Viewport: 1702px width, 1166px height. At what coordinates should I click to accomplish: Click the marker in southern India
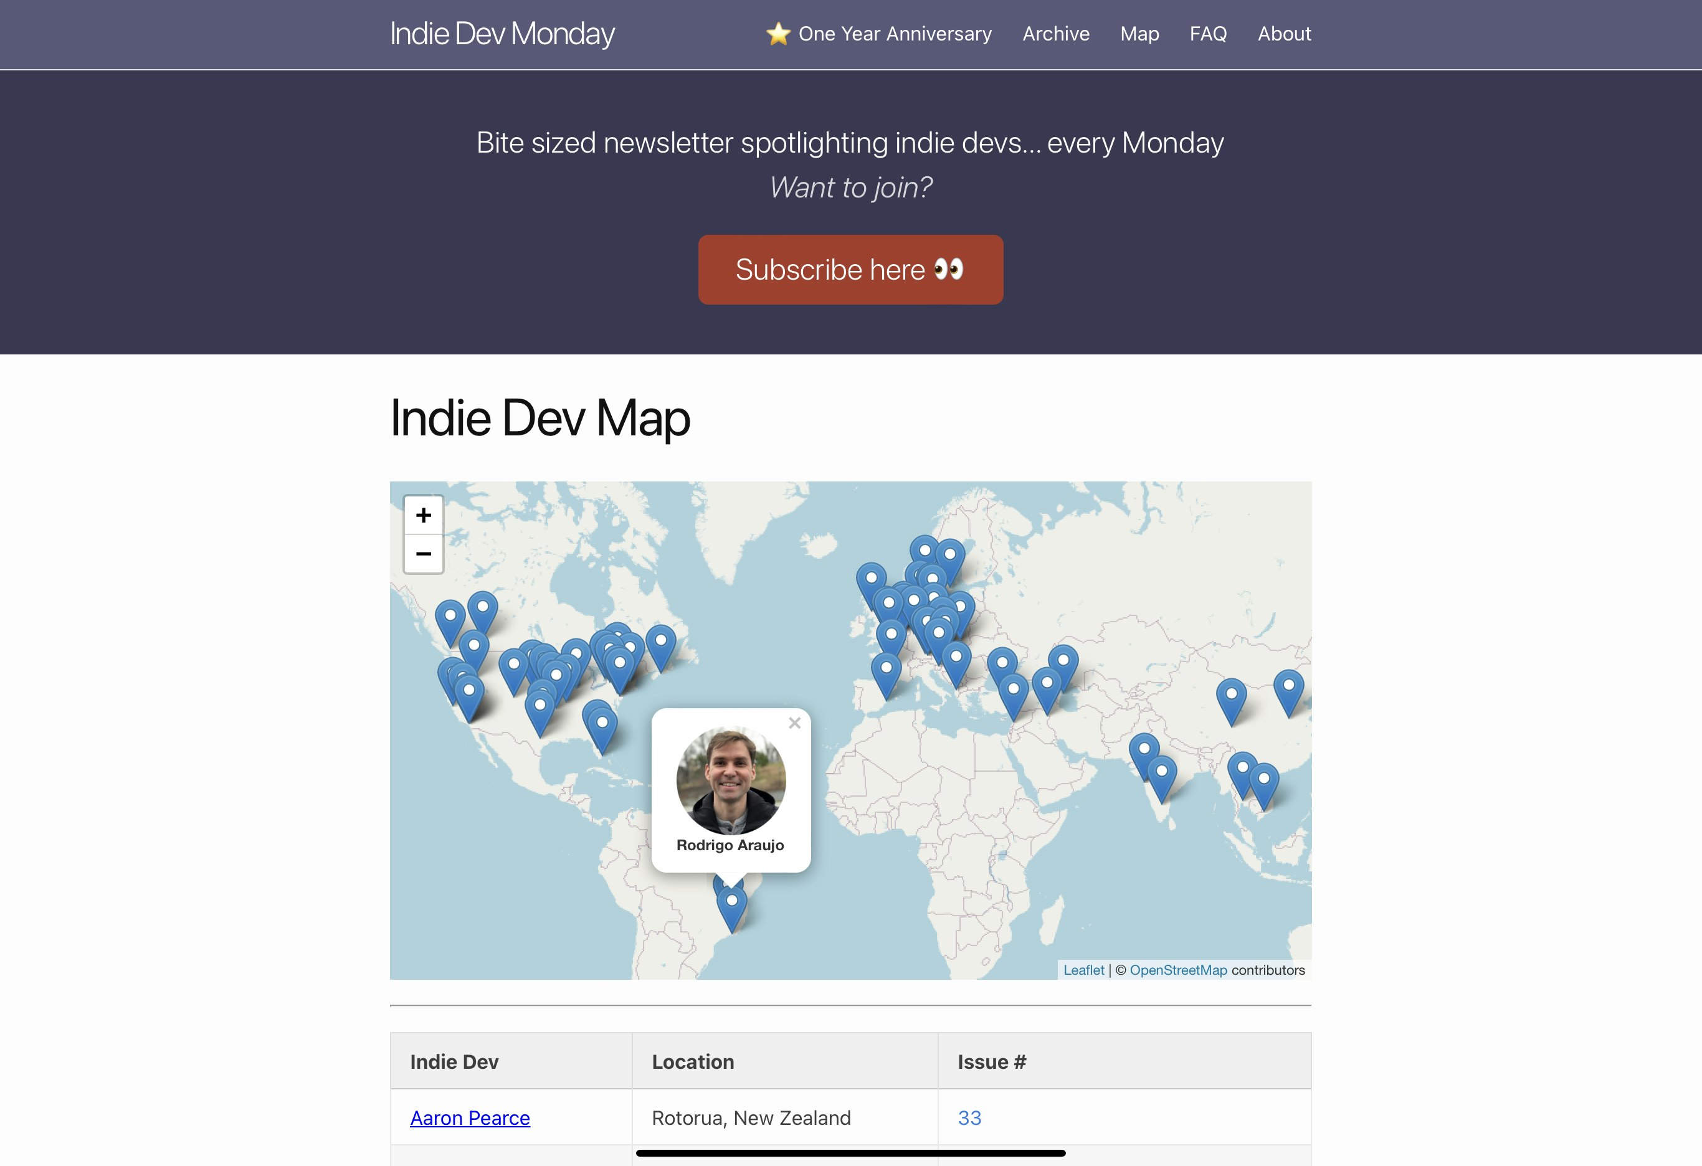tap(1162, 775)
